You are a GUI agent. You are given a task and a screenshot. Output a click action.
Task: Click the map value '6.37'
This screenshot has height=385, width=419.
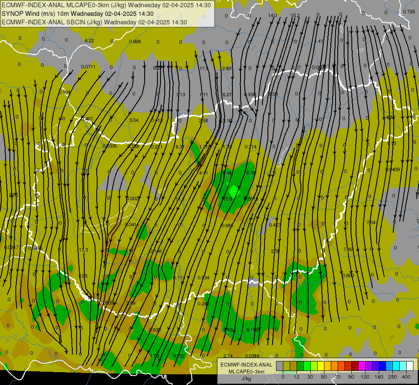(180, 147)
